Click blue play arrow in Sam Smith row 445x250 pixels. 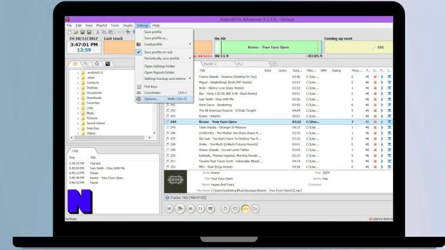(x=382, y=99)
